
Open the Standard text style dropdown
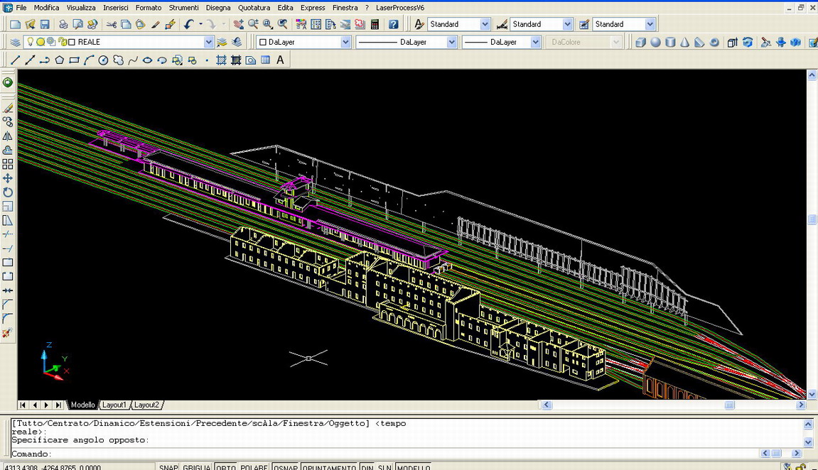pyautogui.click(x=485, y=25)
